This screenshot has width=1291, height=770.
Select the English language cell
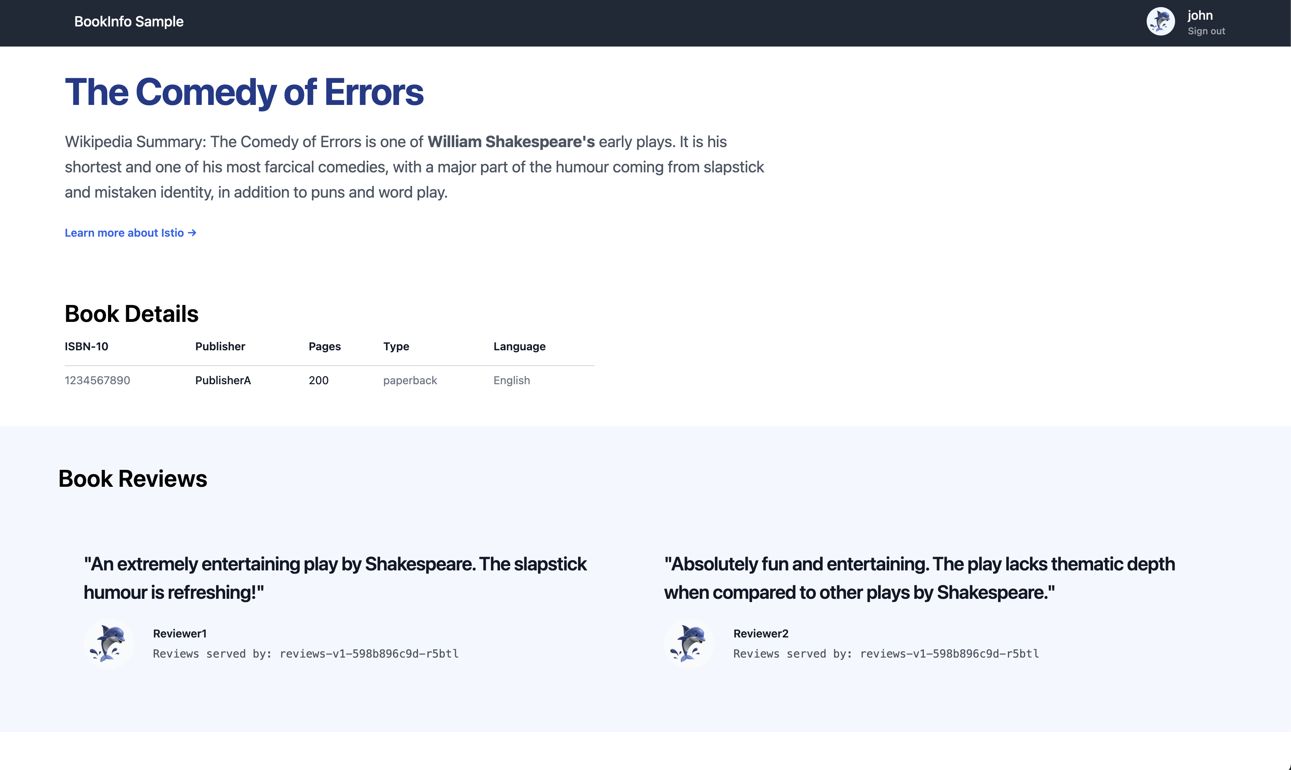511,380
